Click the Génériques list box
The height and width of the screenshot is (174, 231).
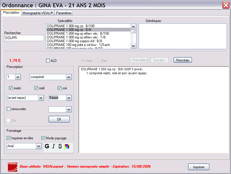(183, 36)
